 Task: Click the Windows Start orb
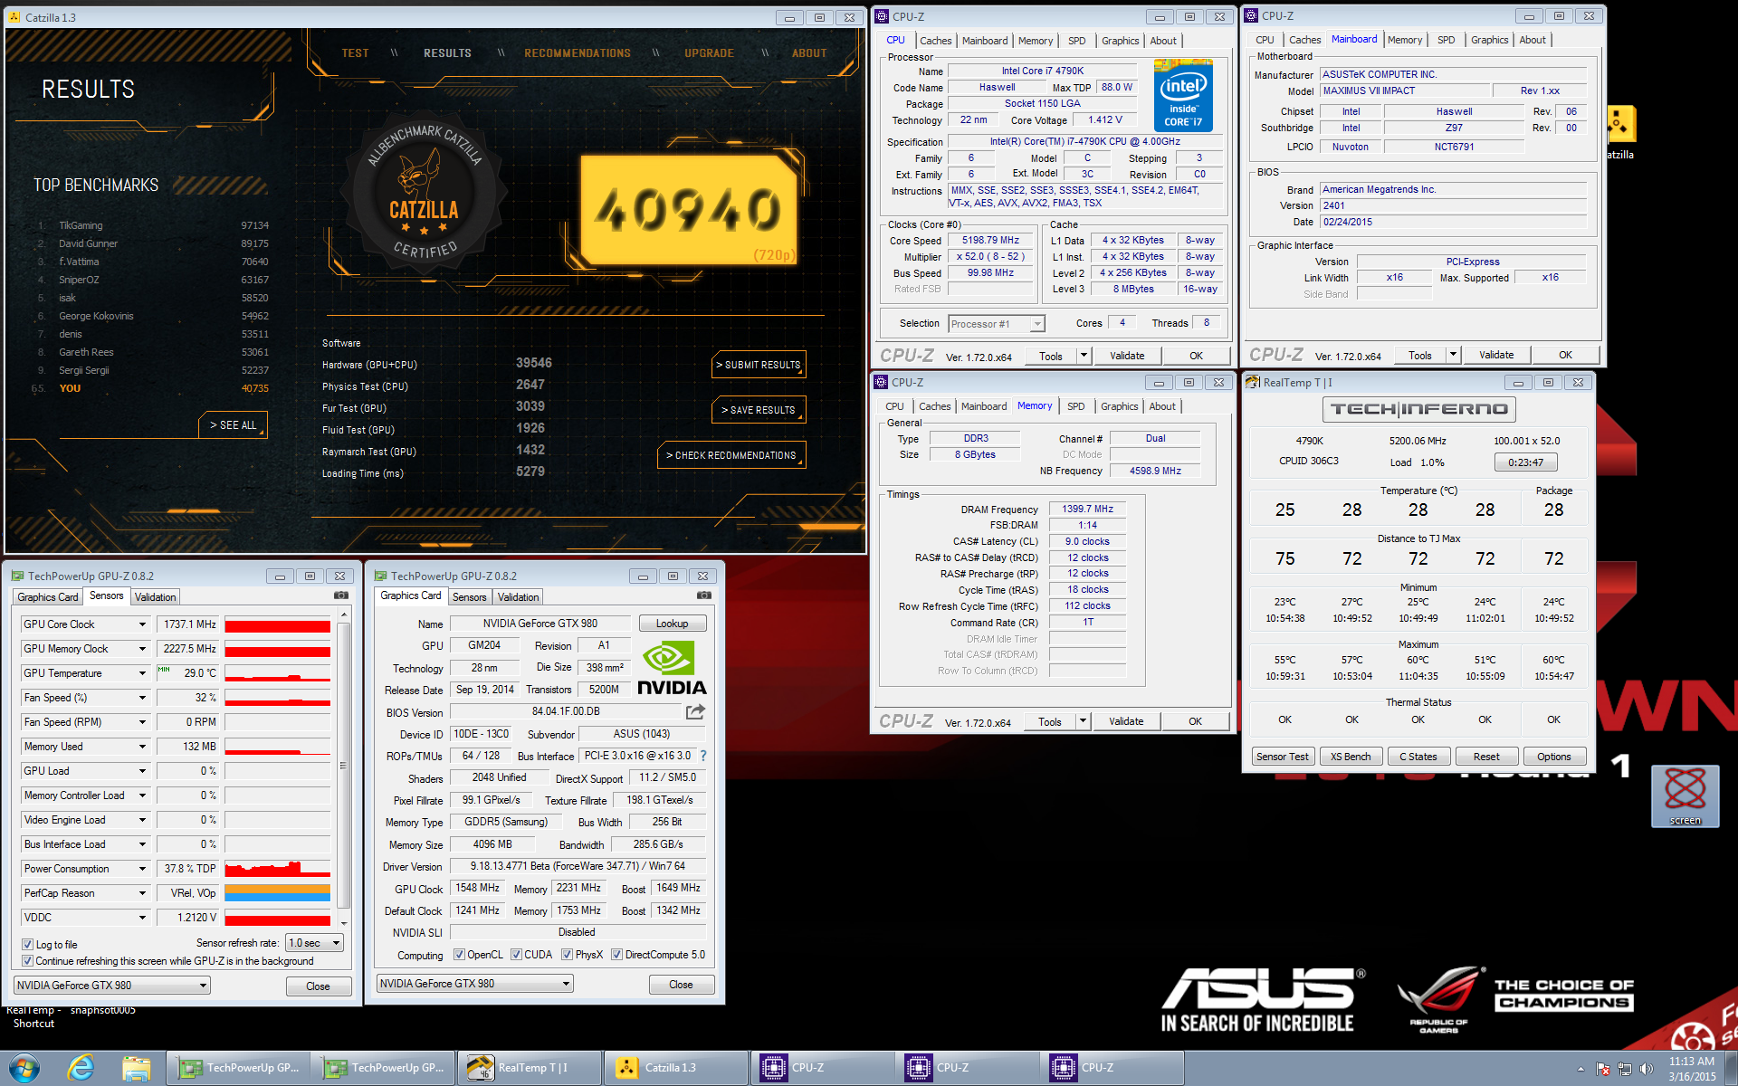pos(24,1068)
